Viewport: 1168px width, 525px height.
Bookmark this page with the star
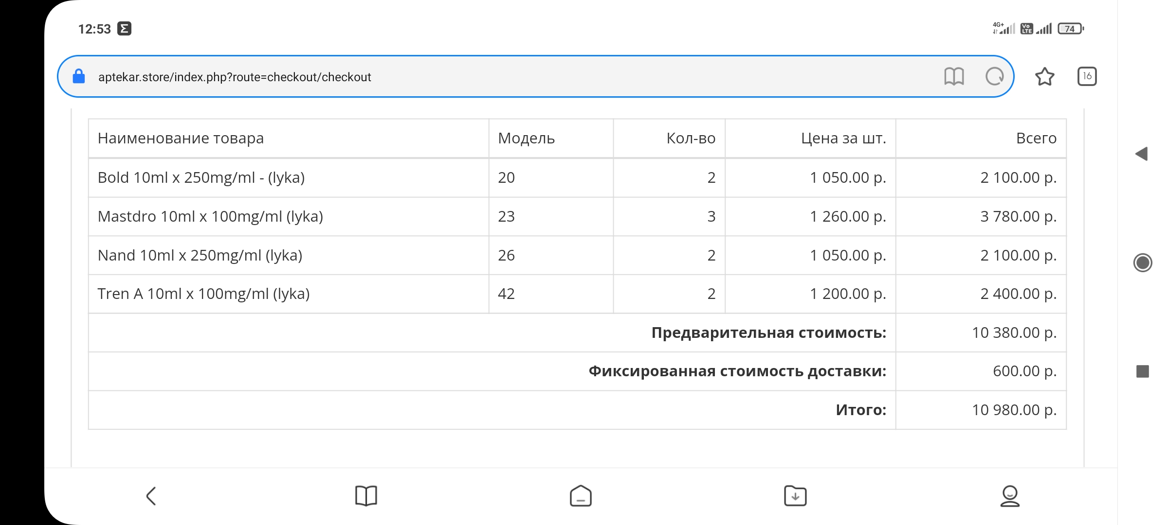tap(1044, 77)
